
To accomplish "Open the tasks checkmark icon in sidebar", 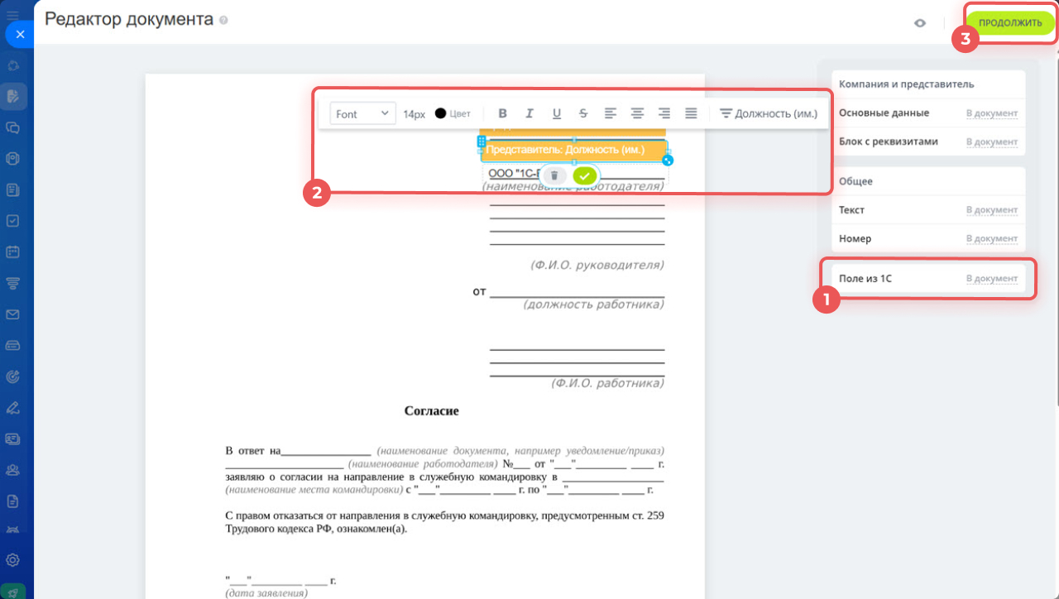I will tap(13, 222).
